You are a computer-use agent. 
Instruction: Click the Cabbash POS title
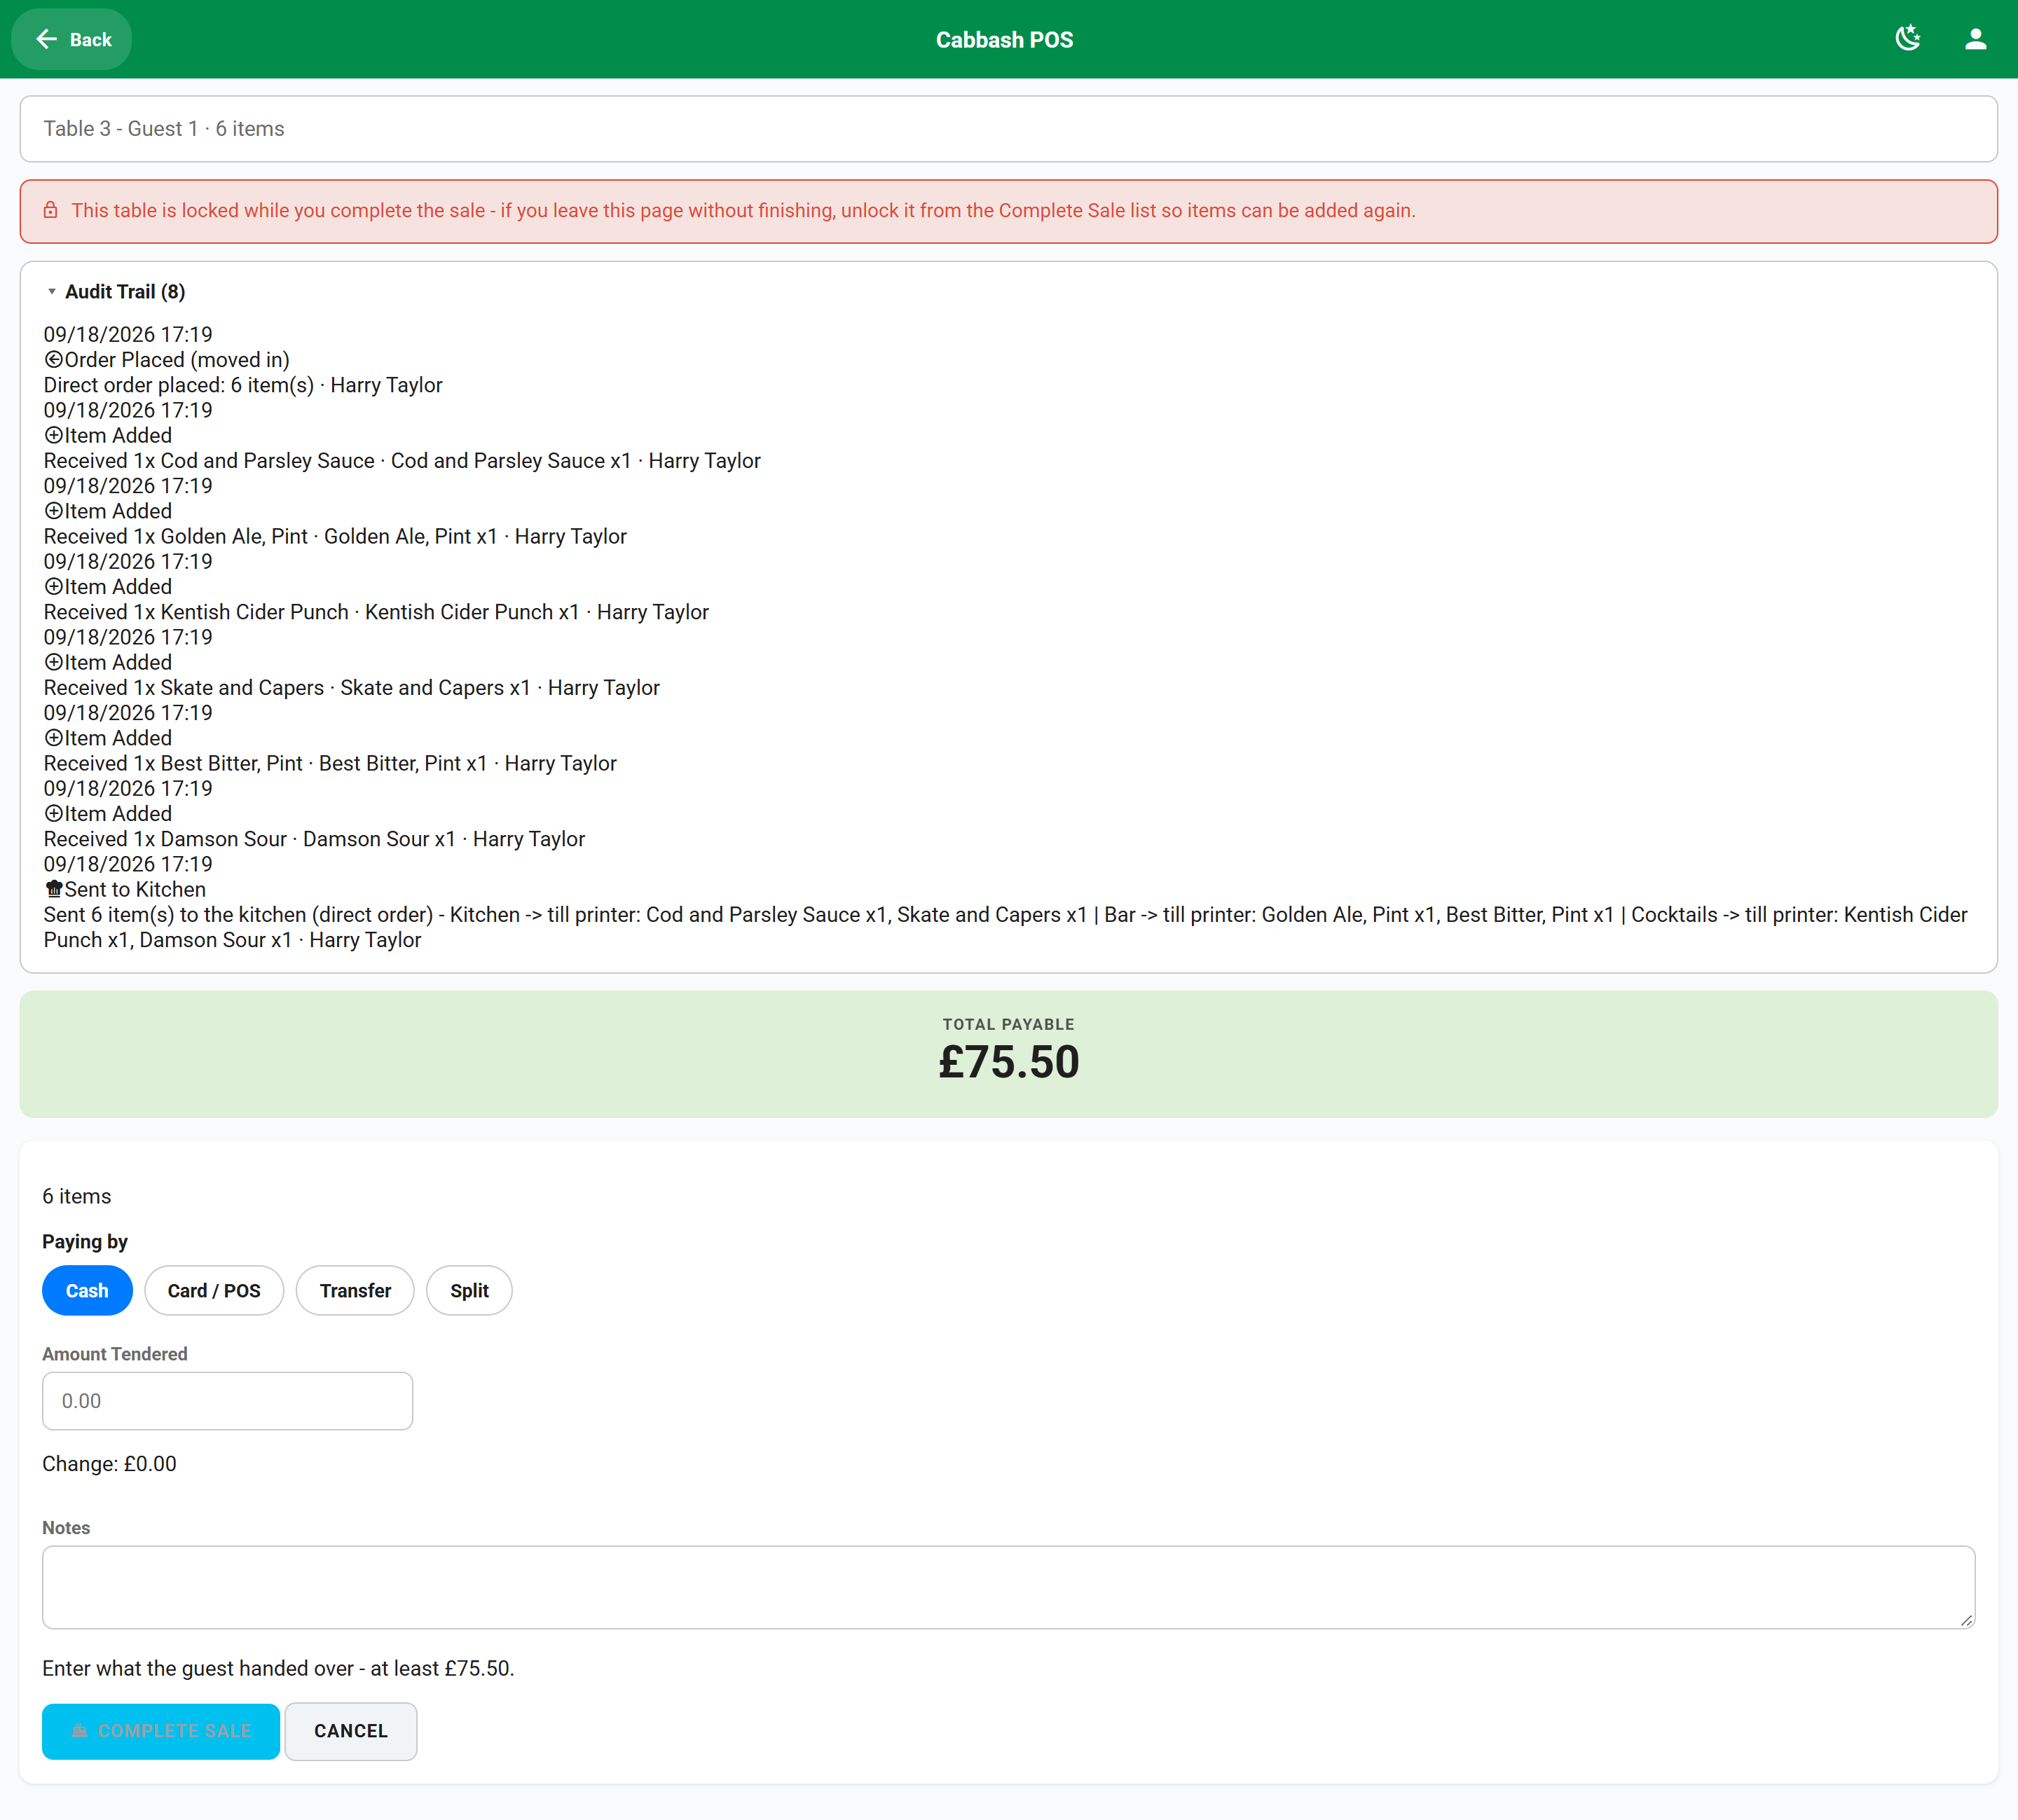1004,40
